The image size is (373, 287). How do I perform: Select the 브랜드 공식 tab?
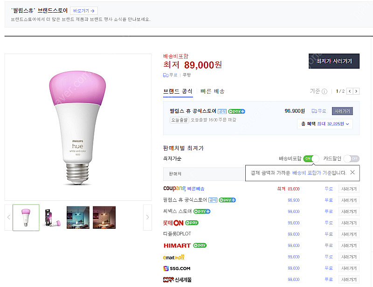click(x=178, y=91)
